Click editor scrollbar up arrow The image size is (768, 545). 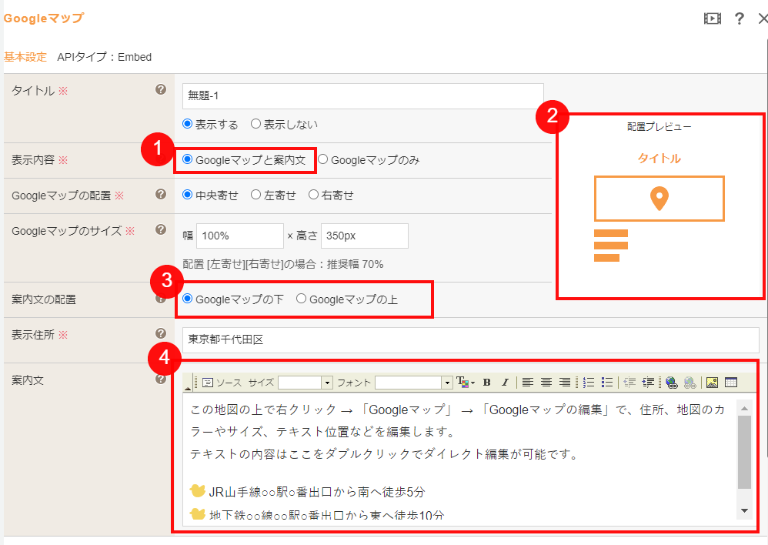[x=744, y=408]
